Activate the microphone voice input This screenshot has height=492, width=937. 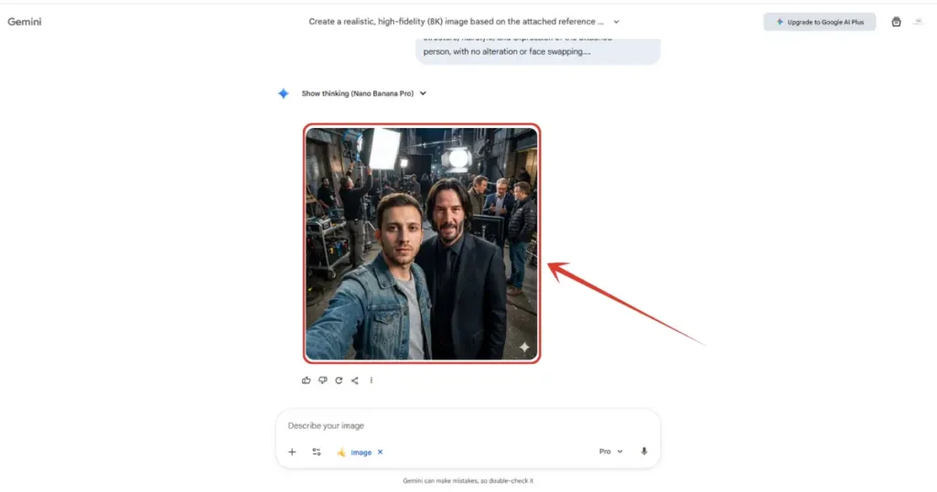[x=643, y=452]
